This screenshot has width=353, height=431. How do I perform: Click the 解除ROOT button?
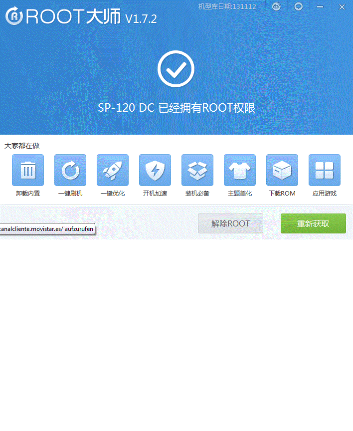pos(230,223)
